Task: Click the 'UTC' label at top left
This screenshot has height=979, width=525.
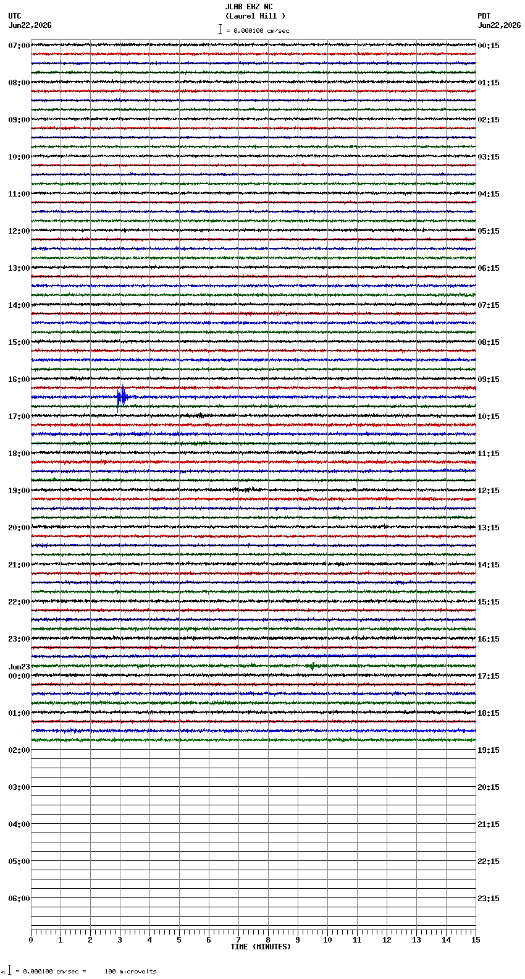Action: 15,16
